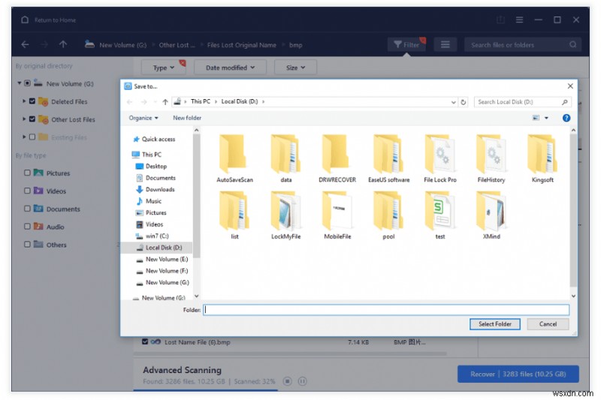Screen dimensions: 601x400
Task: Collapse the New Volume (G:) tree node
Action: [20, 83]
